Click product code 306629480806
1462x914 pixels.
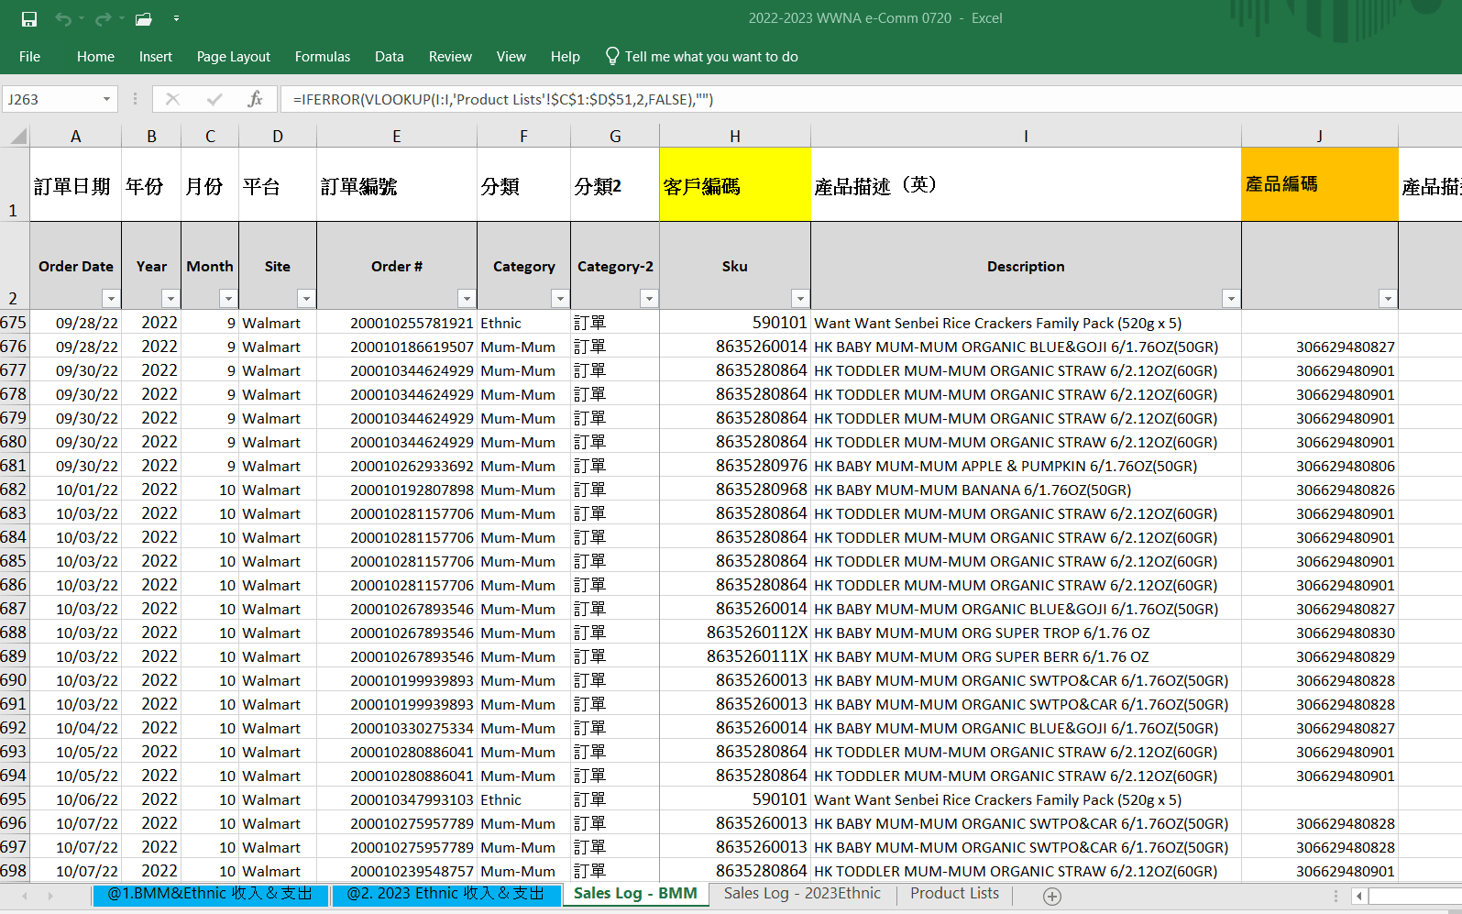[1320, 466]
